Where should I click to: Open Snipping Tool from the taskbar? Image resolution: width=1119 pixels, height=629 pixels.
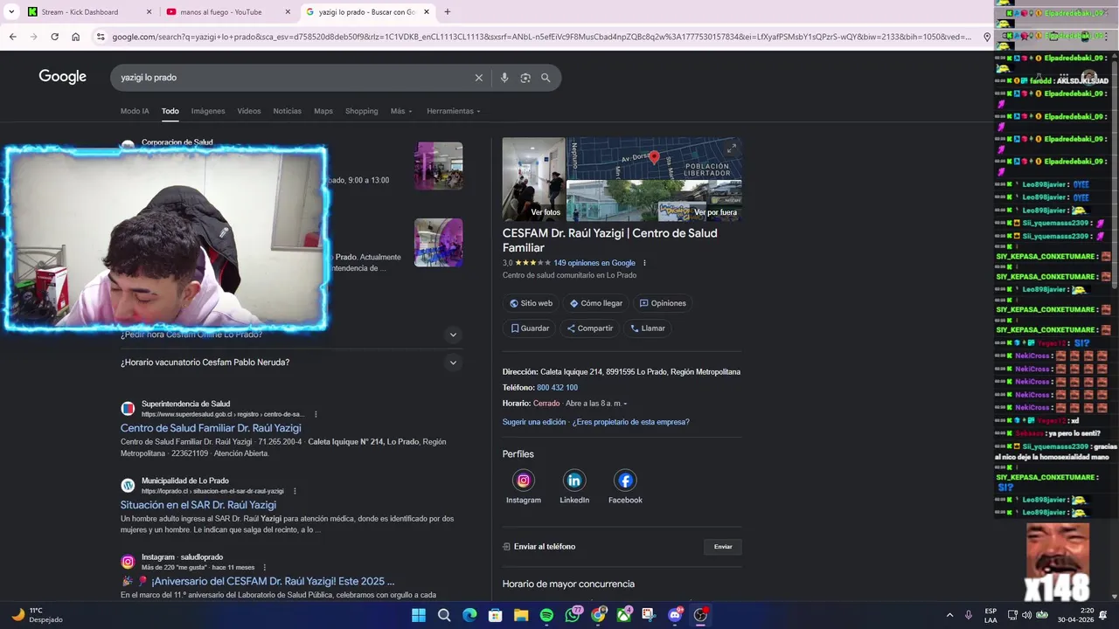649,615
